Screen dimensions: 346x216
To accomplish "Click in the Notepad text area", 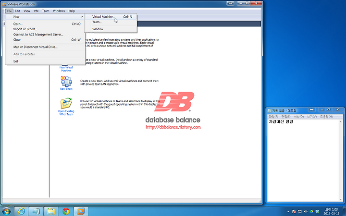I will [x=303, y=161].
